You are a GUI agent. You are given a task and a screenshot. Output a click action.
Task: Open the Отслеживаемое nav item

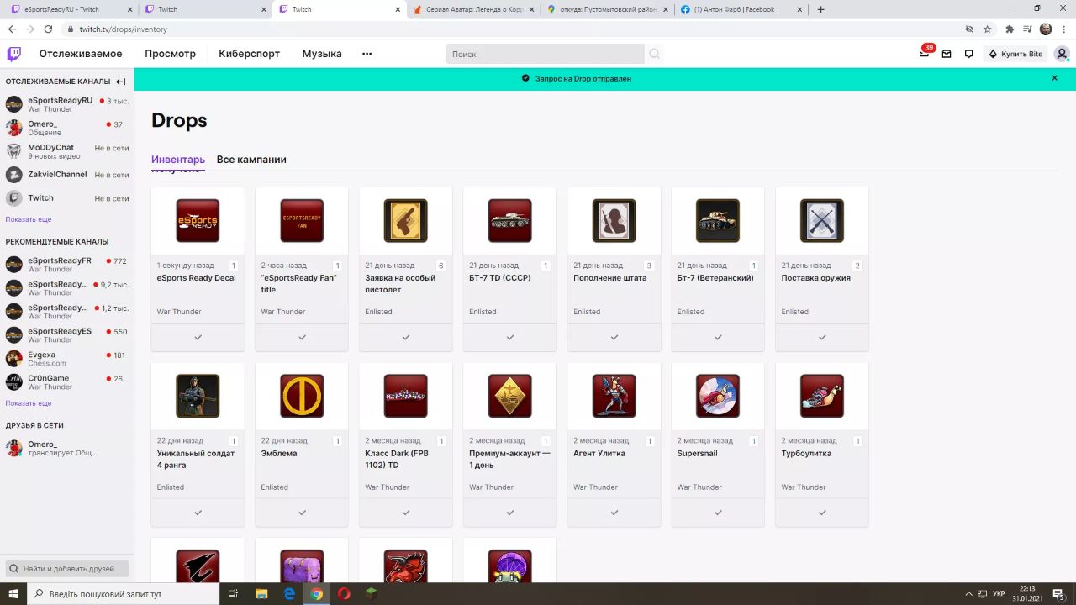[81, 54]
